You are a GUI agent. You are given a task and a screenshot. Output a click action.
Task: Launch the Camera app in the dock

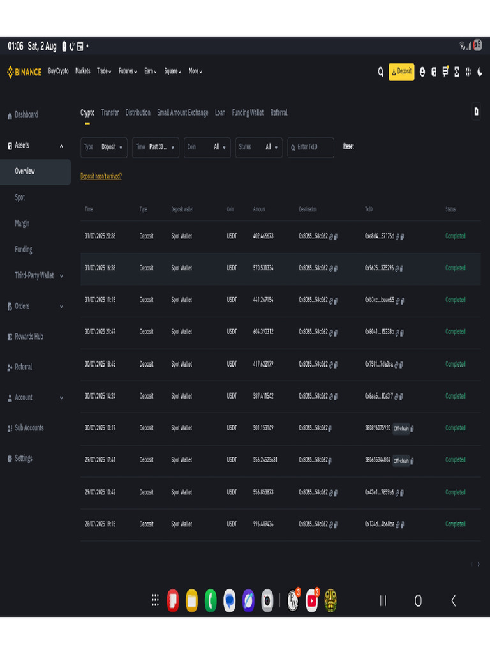[267, 600]
